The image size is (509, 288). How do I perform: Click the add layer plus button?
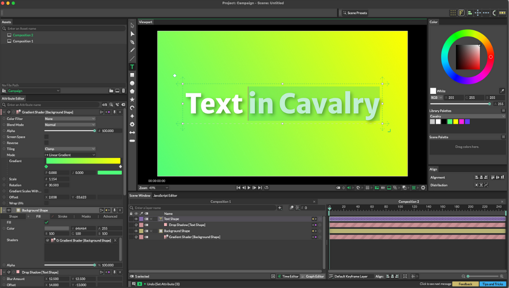(280, 208)
